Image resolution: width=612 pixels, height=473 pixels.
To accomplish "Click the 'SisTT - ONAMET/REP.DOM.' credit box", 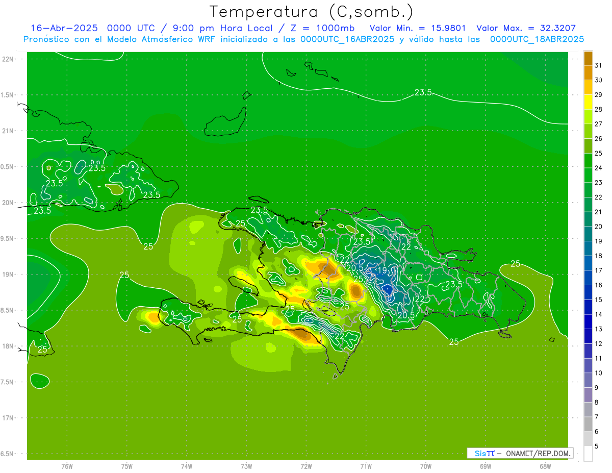I will click(x=520, y=453).
